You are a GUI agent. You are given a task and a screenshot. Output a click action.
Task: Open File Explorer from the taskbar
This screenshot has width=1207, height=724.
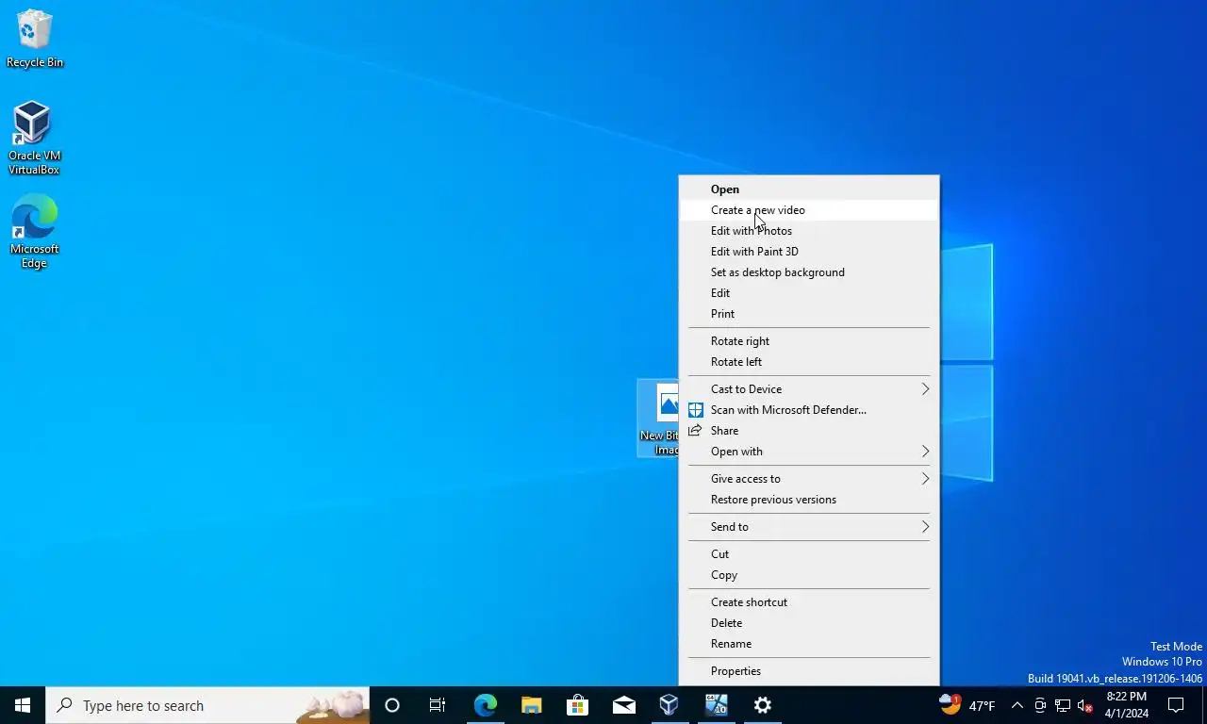(x=531, y=705)
